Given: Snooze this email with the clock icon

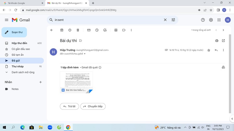Looking at the screenshot, I should pos(97,30).
